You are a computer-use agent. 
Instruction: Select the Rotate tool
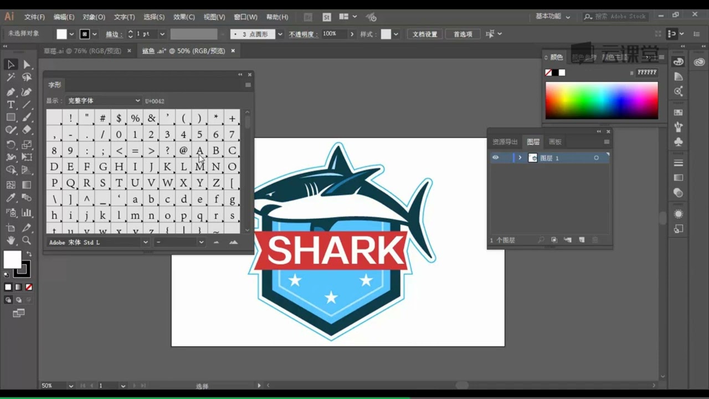click(11, 145)
